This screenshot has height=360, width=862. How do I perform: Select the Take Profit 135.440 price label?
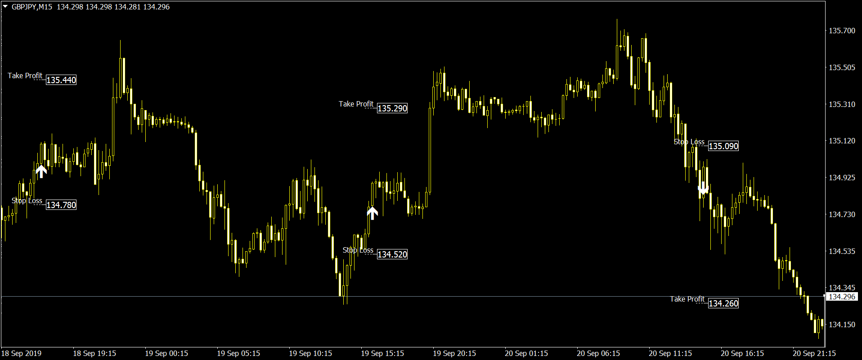click(x=61, y=80)
